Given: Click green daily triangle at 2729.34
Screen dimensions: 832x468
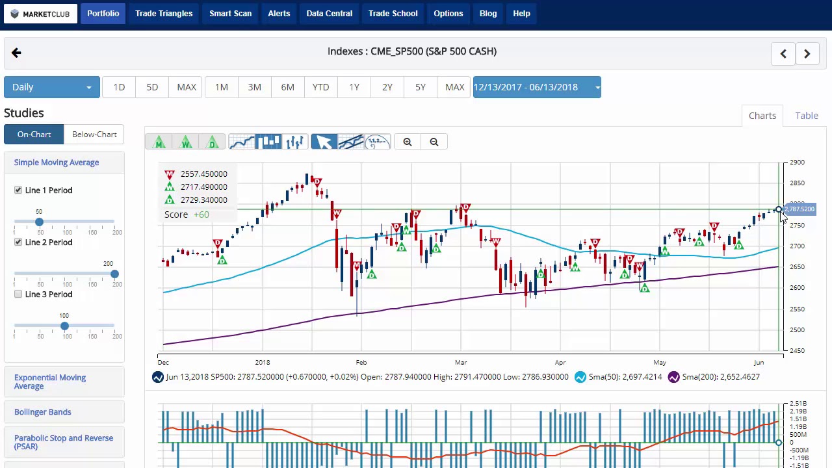Looking at the screenshot, I should 170,200.
